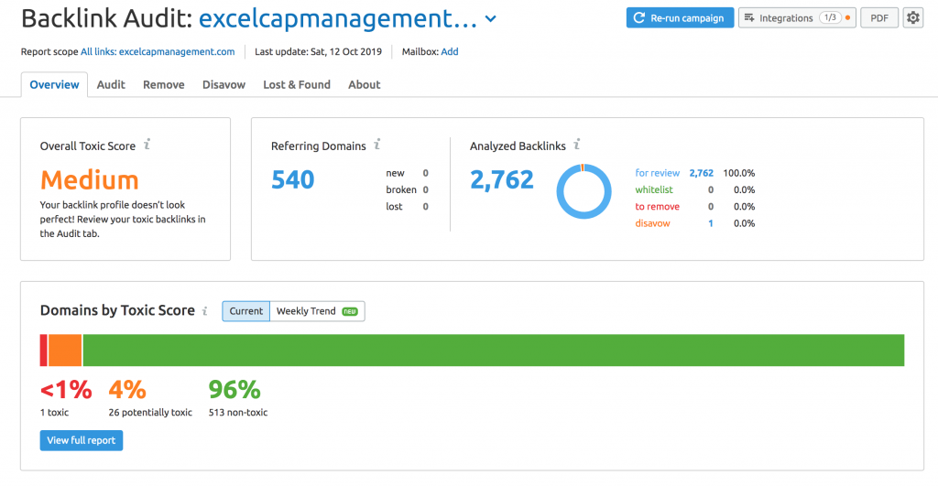This screenshot has width=938, height=486.
Task: Click the All links: excelcapmanagement.com link
Action: click(x=158, y=51)
